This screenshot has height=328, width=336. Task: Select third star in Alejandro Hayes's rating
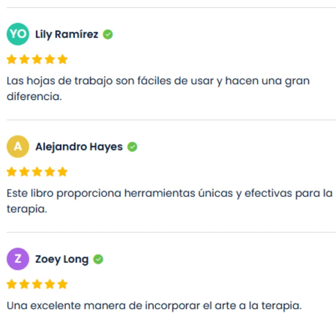point(37,172)
